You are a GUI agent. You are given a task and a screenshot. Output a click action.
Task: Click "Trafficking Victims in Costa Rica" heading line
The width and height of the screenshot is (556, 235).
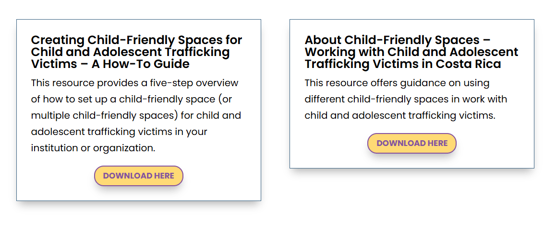pyautogui.click(x=402, y=64)
